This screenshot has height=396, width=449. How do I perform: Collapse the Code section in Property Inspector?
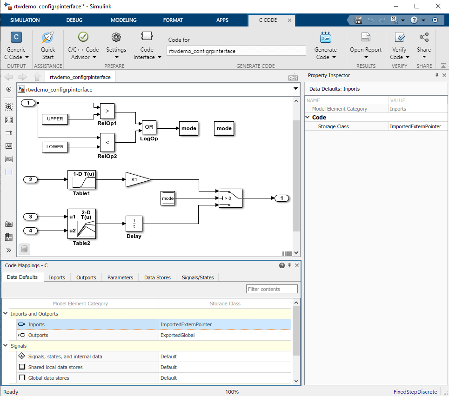tap(308, 118)
